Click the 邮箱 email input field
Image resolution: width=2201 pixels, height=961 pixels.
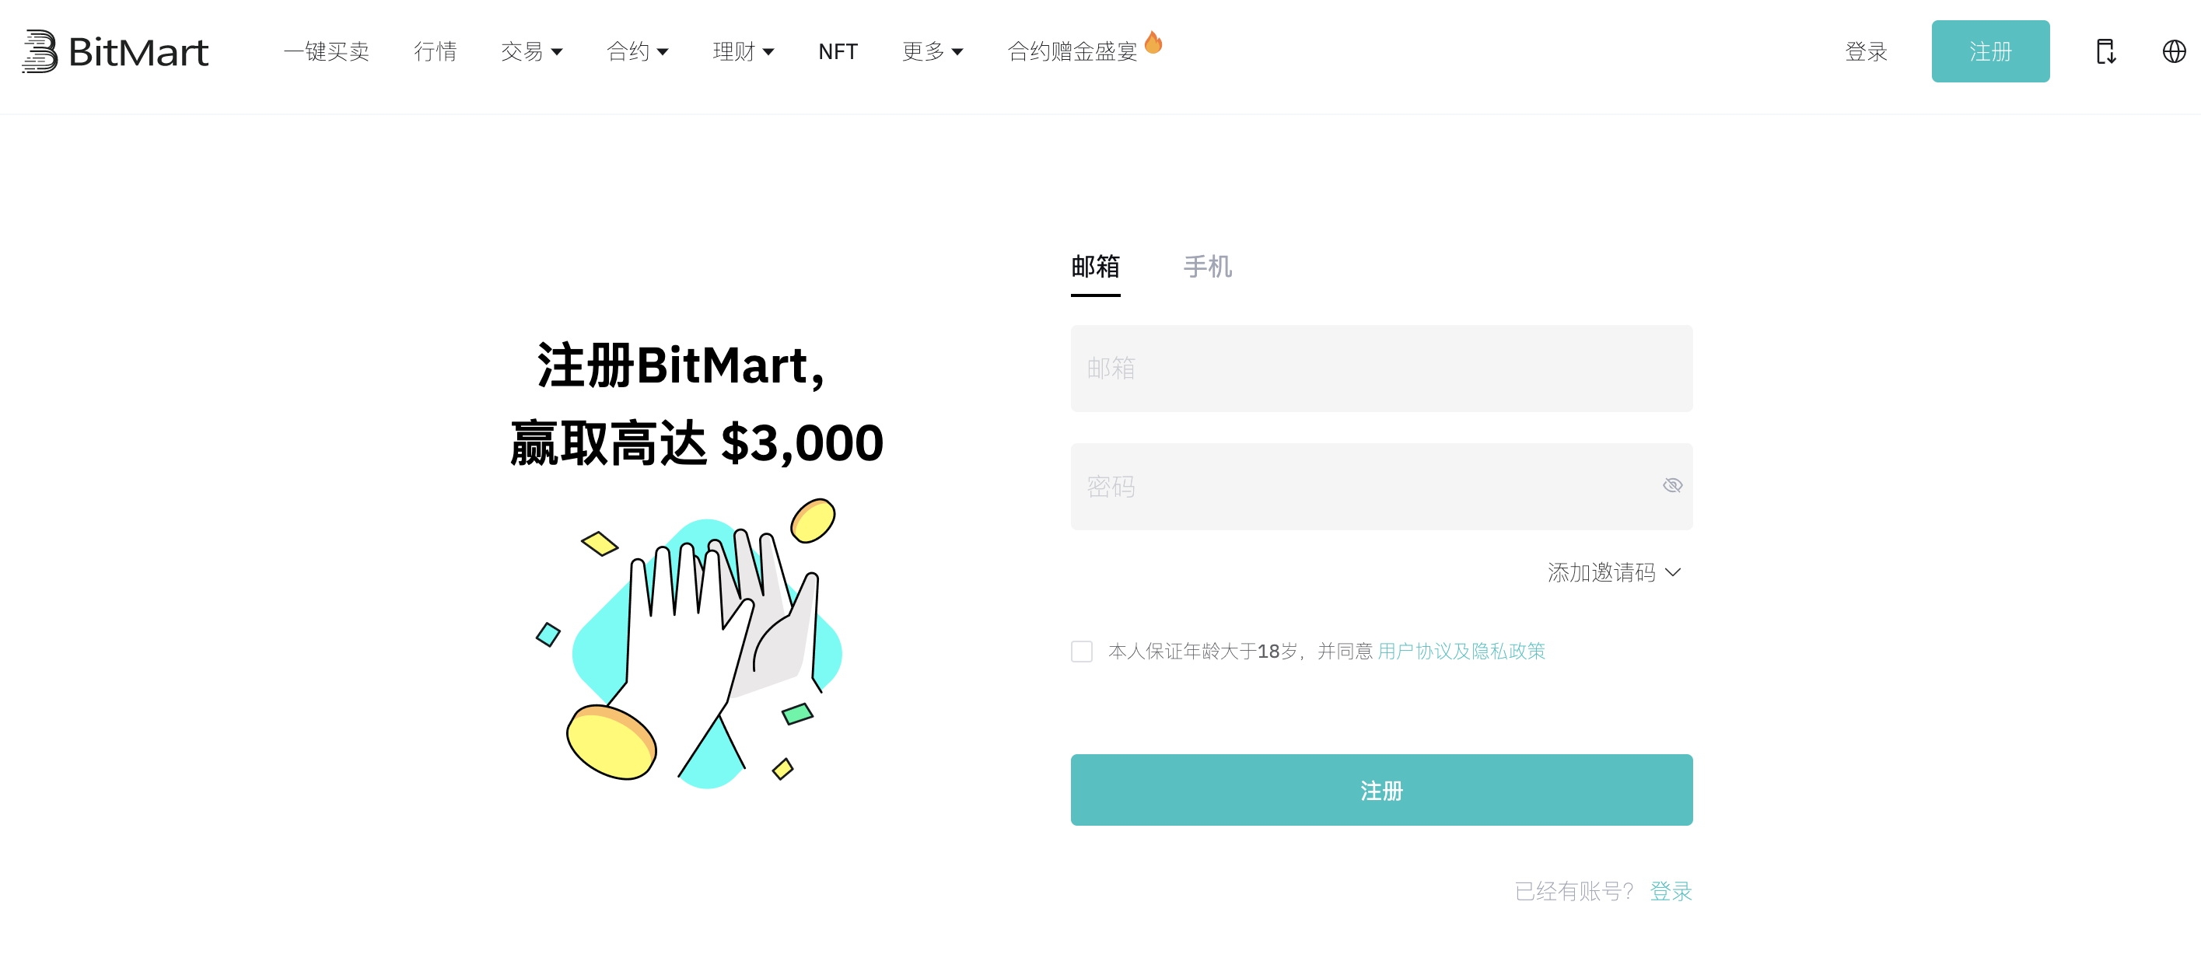click(1380, 369)
